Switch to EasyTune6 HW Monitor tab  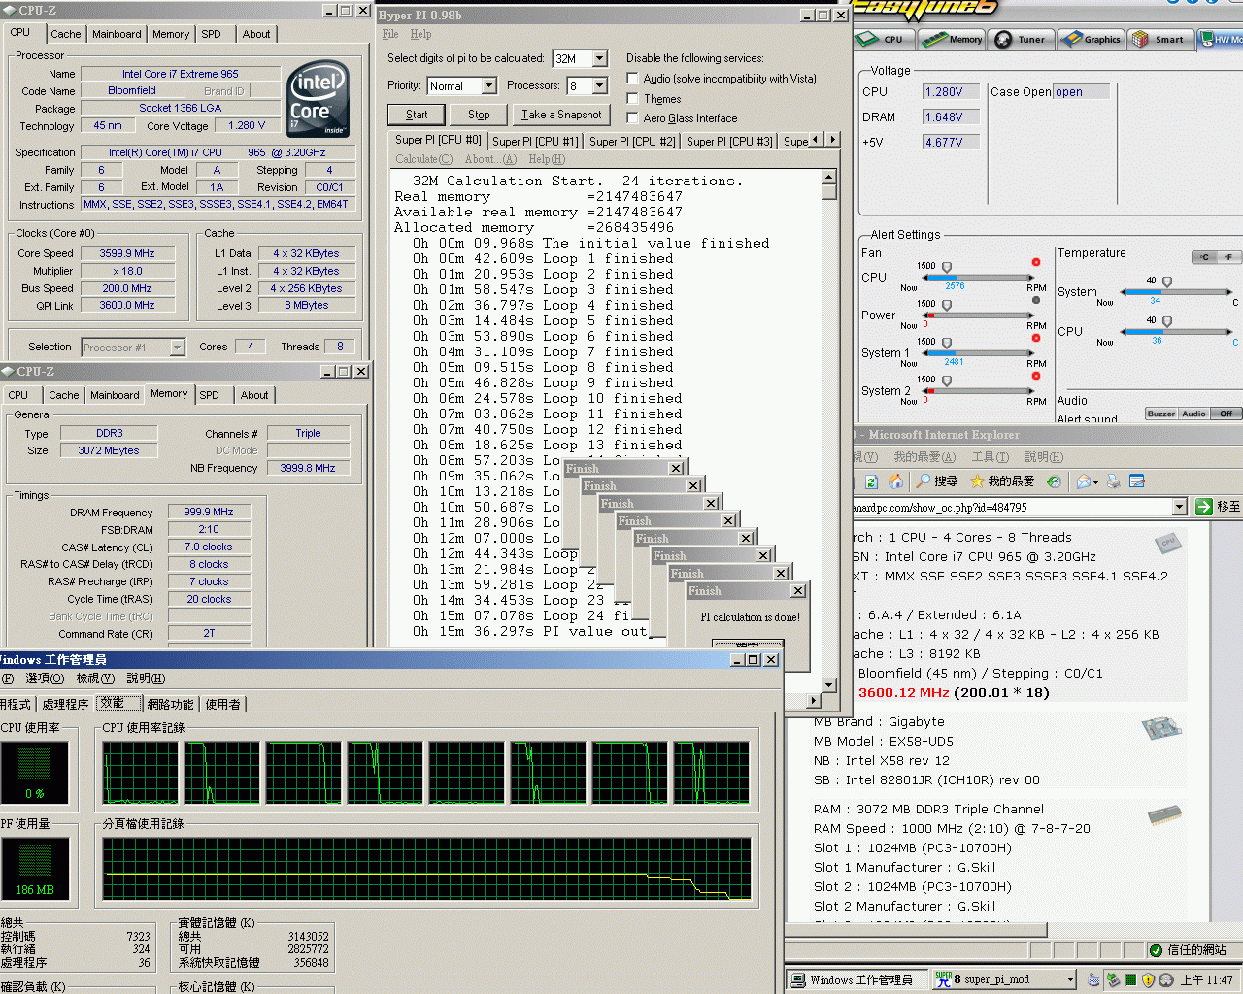[x=1221, y=40]
